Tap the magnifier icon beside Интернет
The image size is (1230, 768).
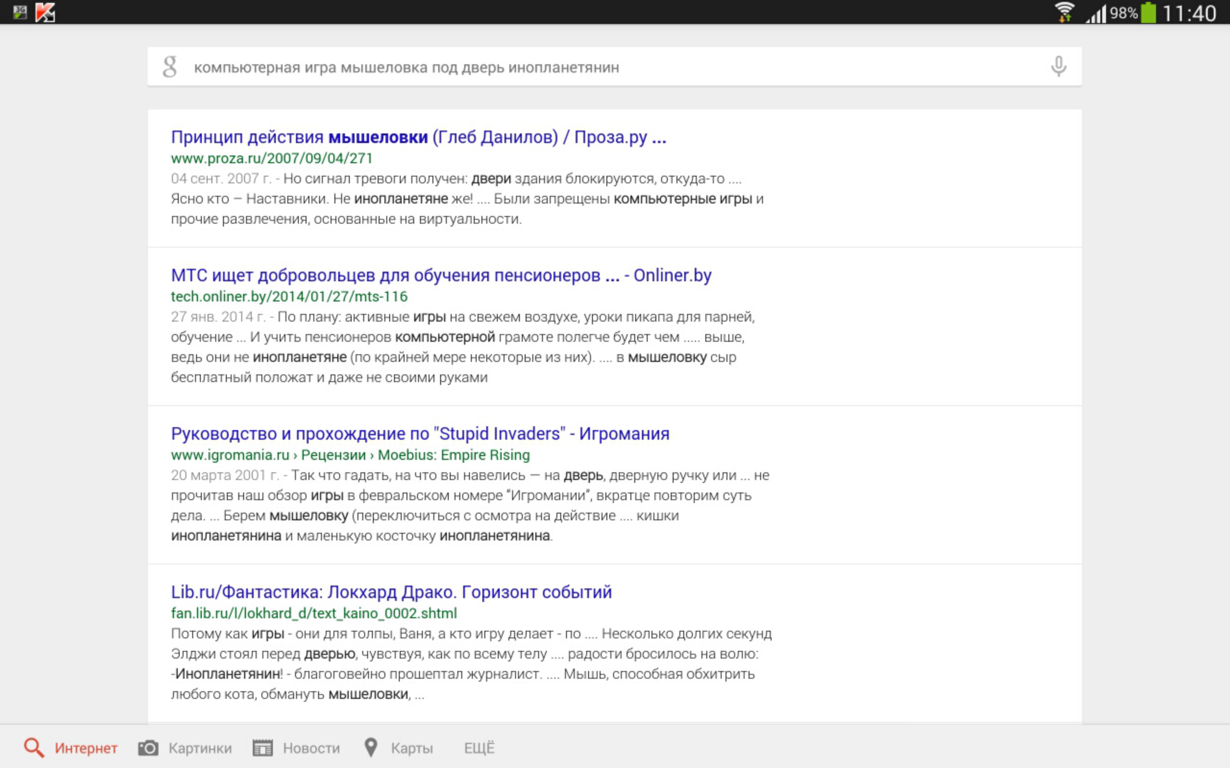pyautogui.click(x=34, y=748)
